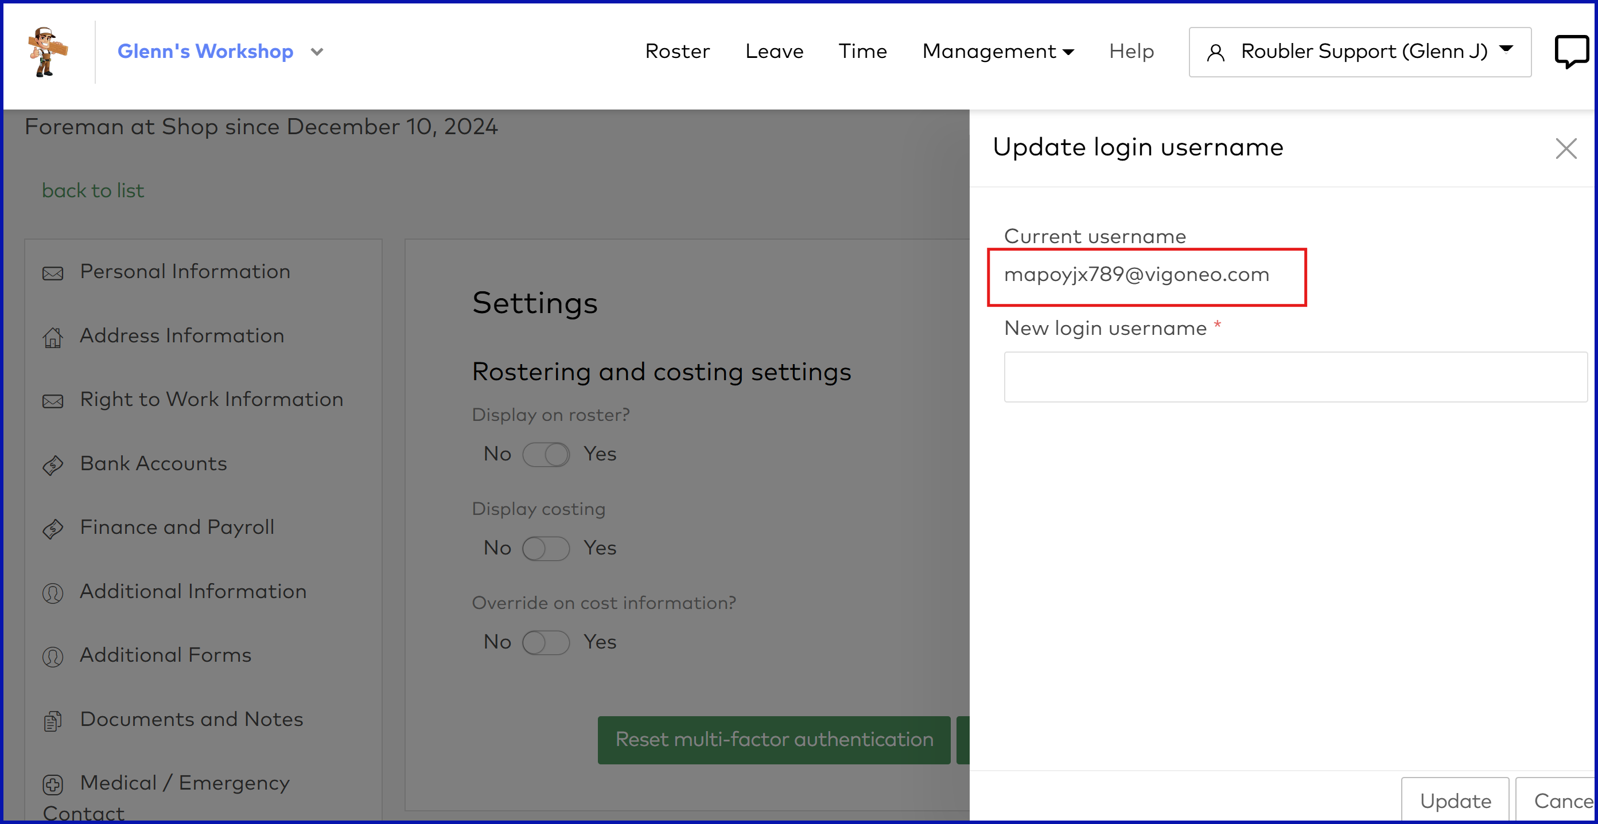Image resolution: width=1598 pixels, height=824 pixels.
Task: Click the Additional Forms person icon
Action: [53, 656]
